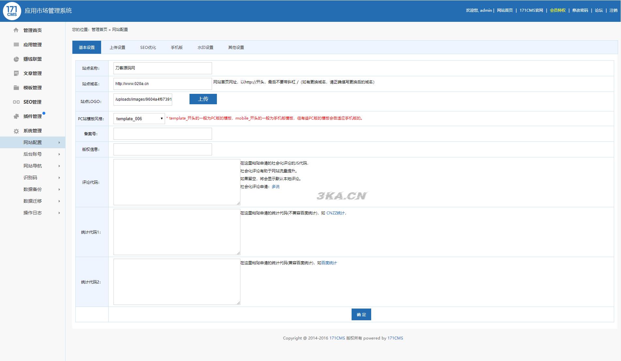
Task: Click into 统计代码2 textarea
Action: pyautogui.click(x=177, y=282)
